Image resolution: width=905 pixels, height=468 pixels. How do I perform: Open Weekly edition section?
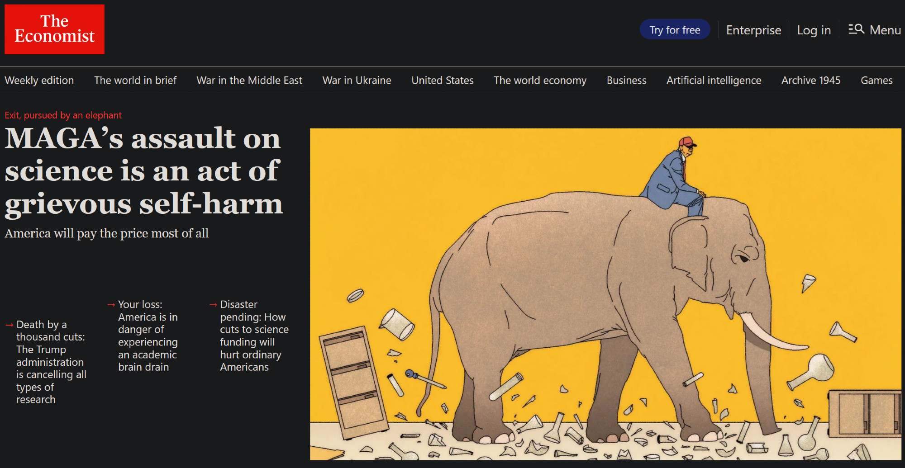39,80
